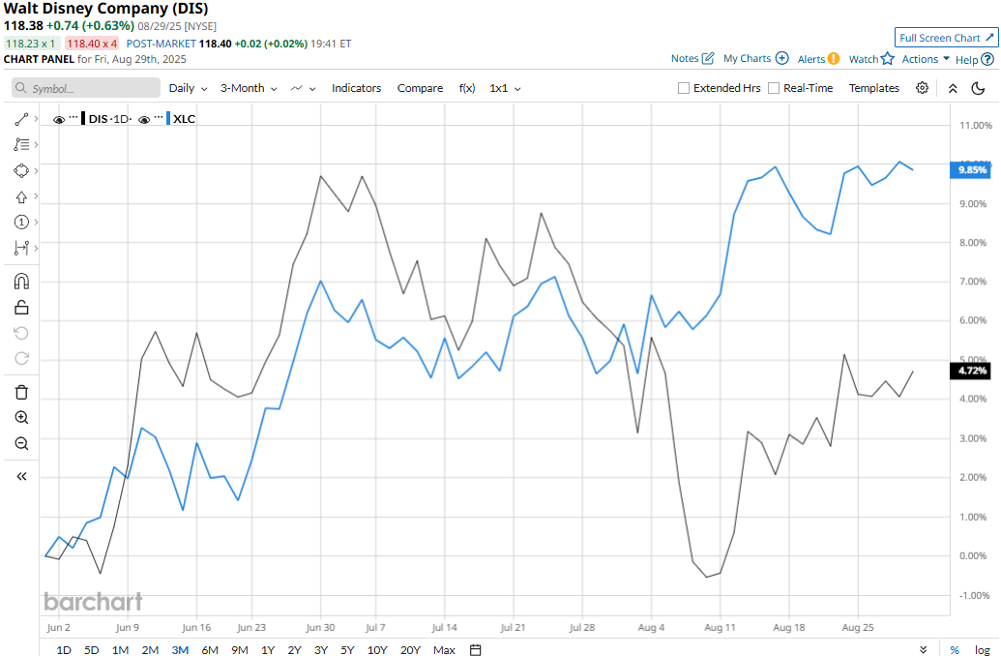1001x656 pixels.
Task: Open the Templates menu
Action: pyautogui.click(x=874, y=88)
